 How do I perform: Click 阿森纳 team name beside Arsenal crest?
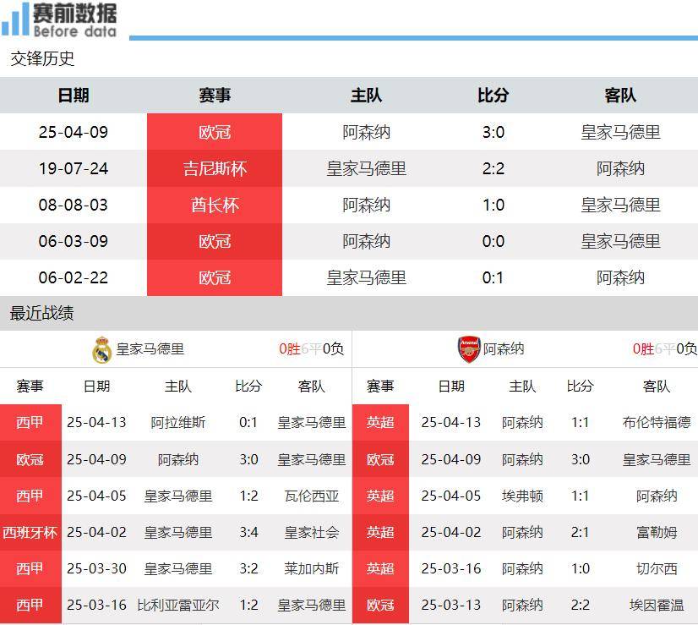504,349
